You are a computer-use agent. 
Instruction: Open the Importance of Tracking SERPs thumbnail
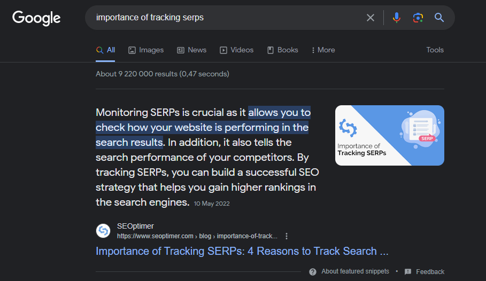[389, 135]
